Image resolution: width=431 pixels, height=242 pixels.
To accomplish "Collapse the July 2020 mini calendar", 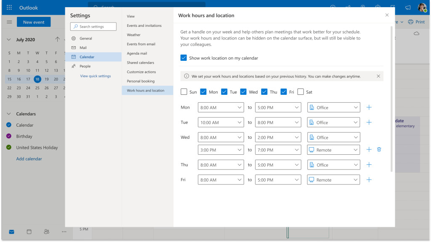I will coord(8,39).
